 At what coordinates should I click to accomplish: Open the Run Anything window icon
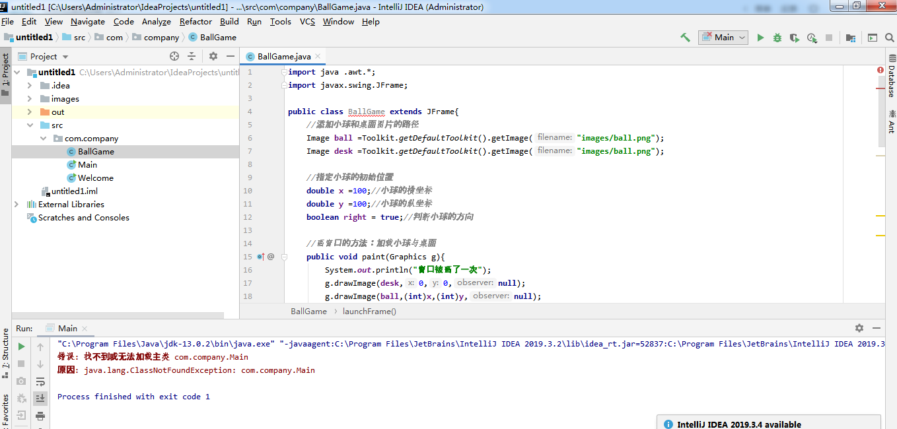click(873, 38)
